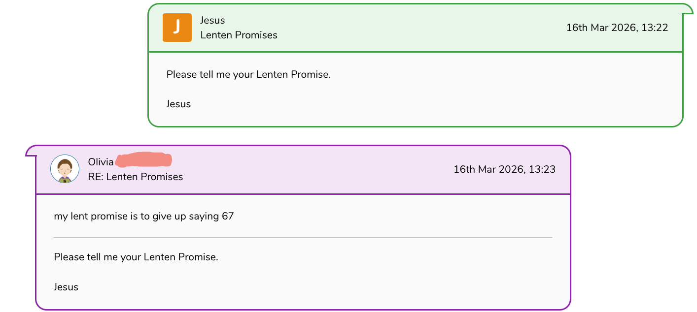Select the Lenten Promises subject line
Screen dimensions: 697x312
click(x=239, y=35)
